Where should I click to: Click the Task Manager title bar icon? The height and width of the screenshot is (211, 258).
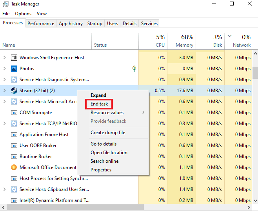[5, 4]
